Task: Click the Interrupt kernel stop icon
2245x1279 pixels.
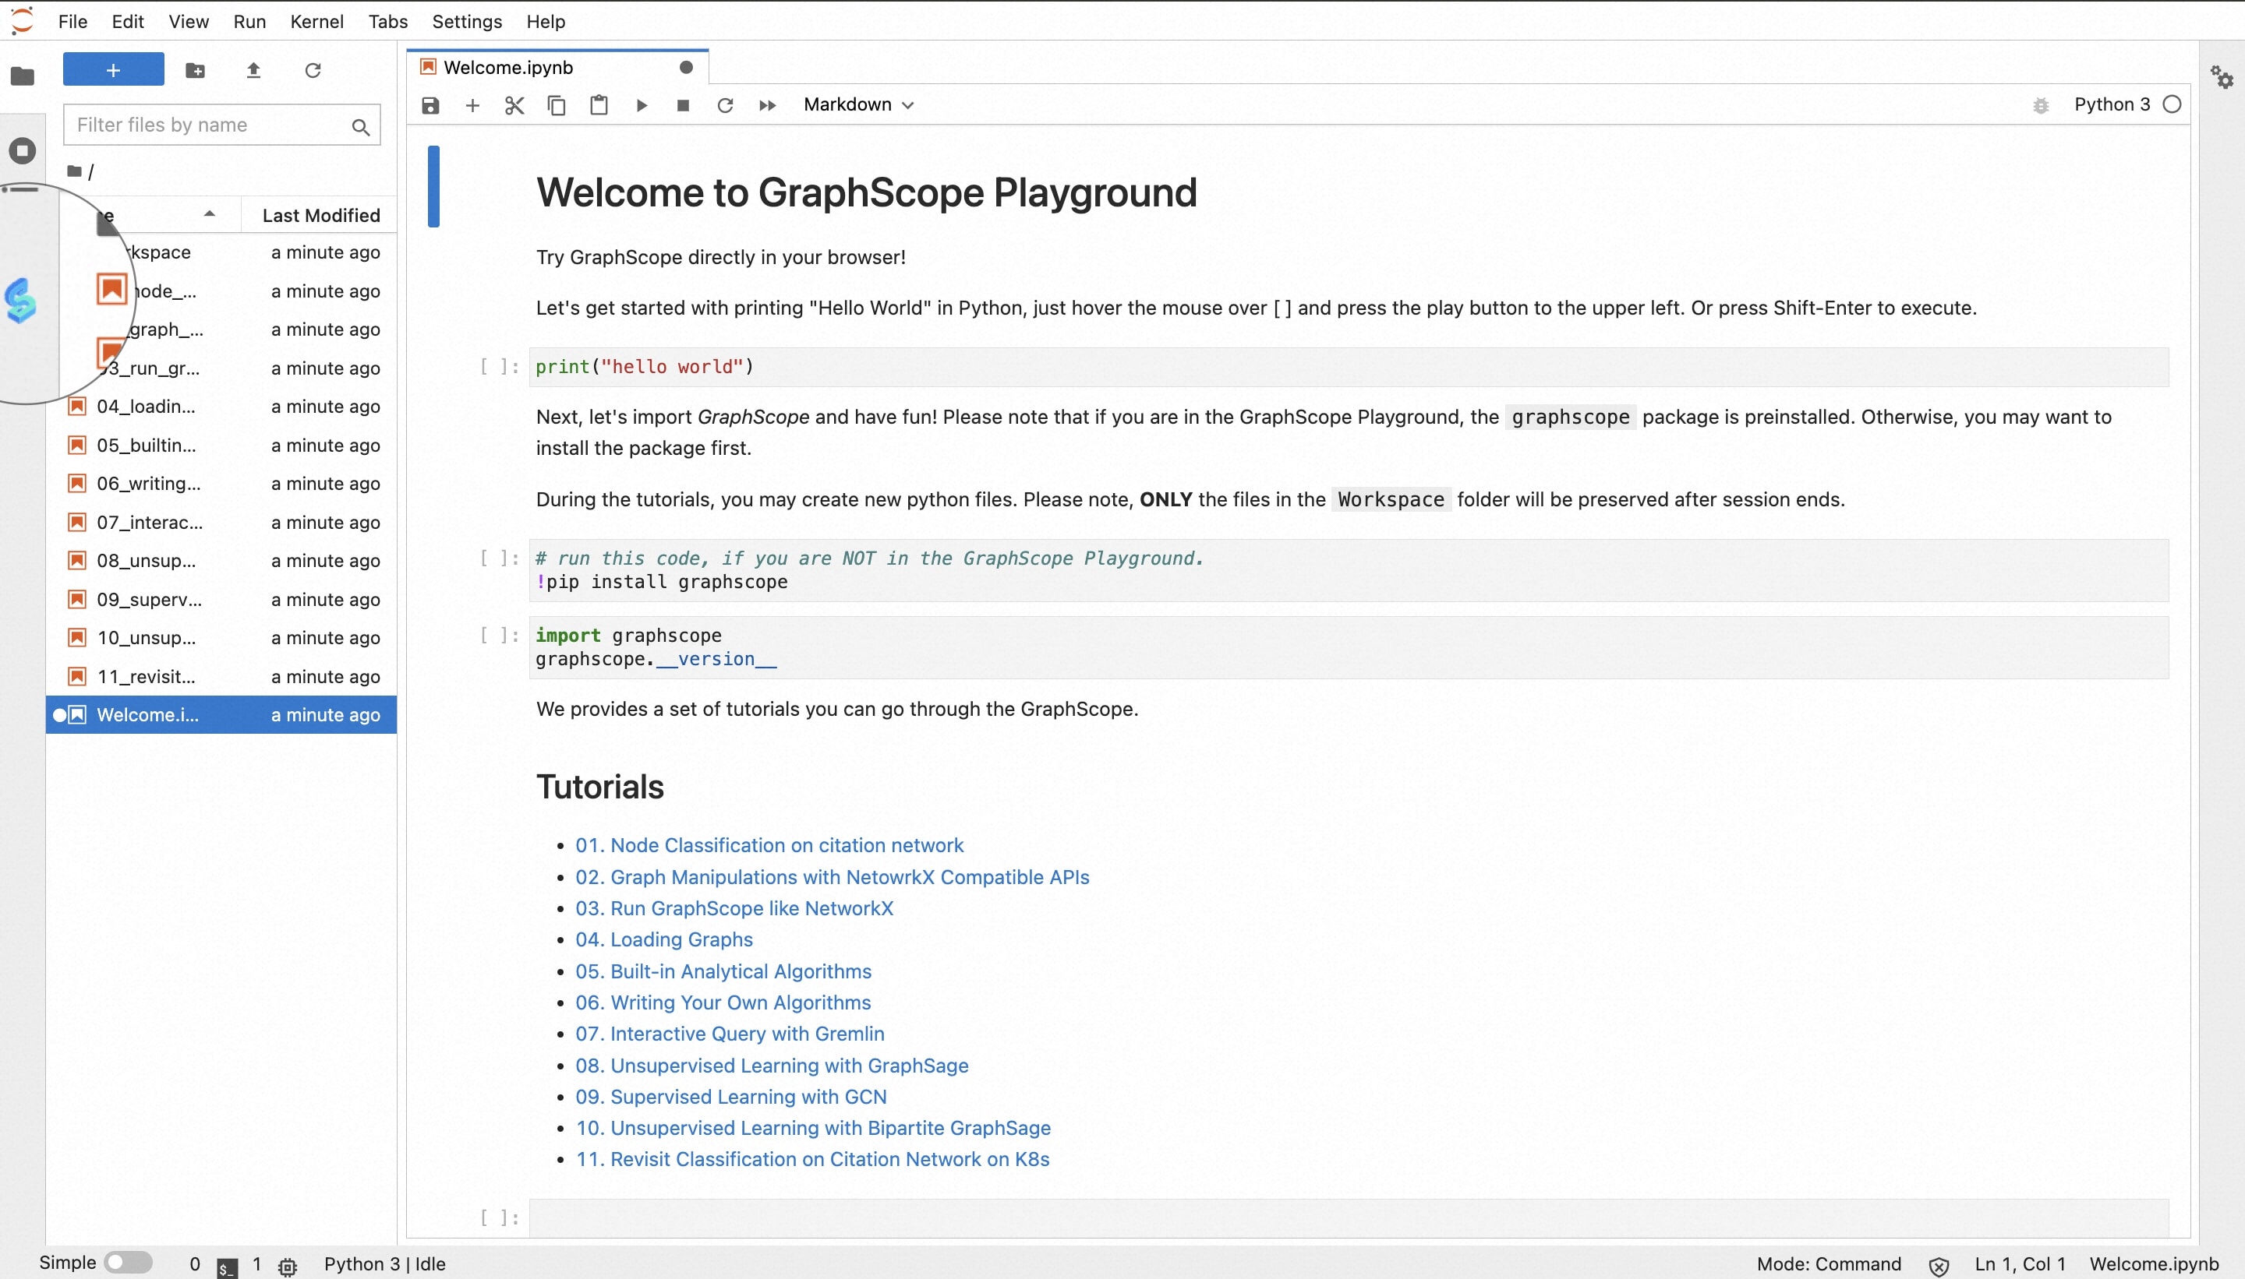Action: [x=683, y=105]
